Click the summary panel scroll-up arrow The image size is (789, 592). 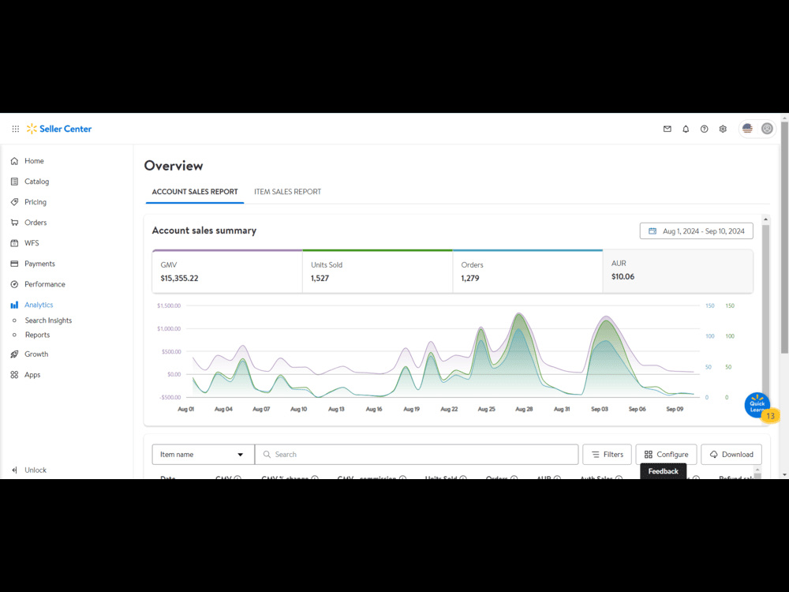point(766,219)
